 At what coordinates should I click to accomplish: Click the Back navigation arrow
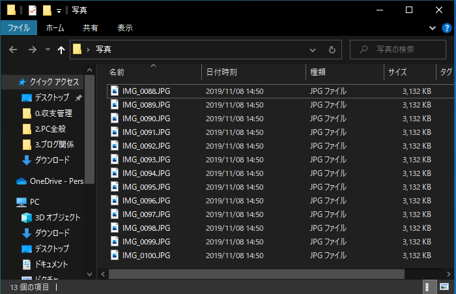[x=13, y=50]
